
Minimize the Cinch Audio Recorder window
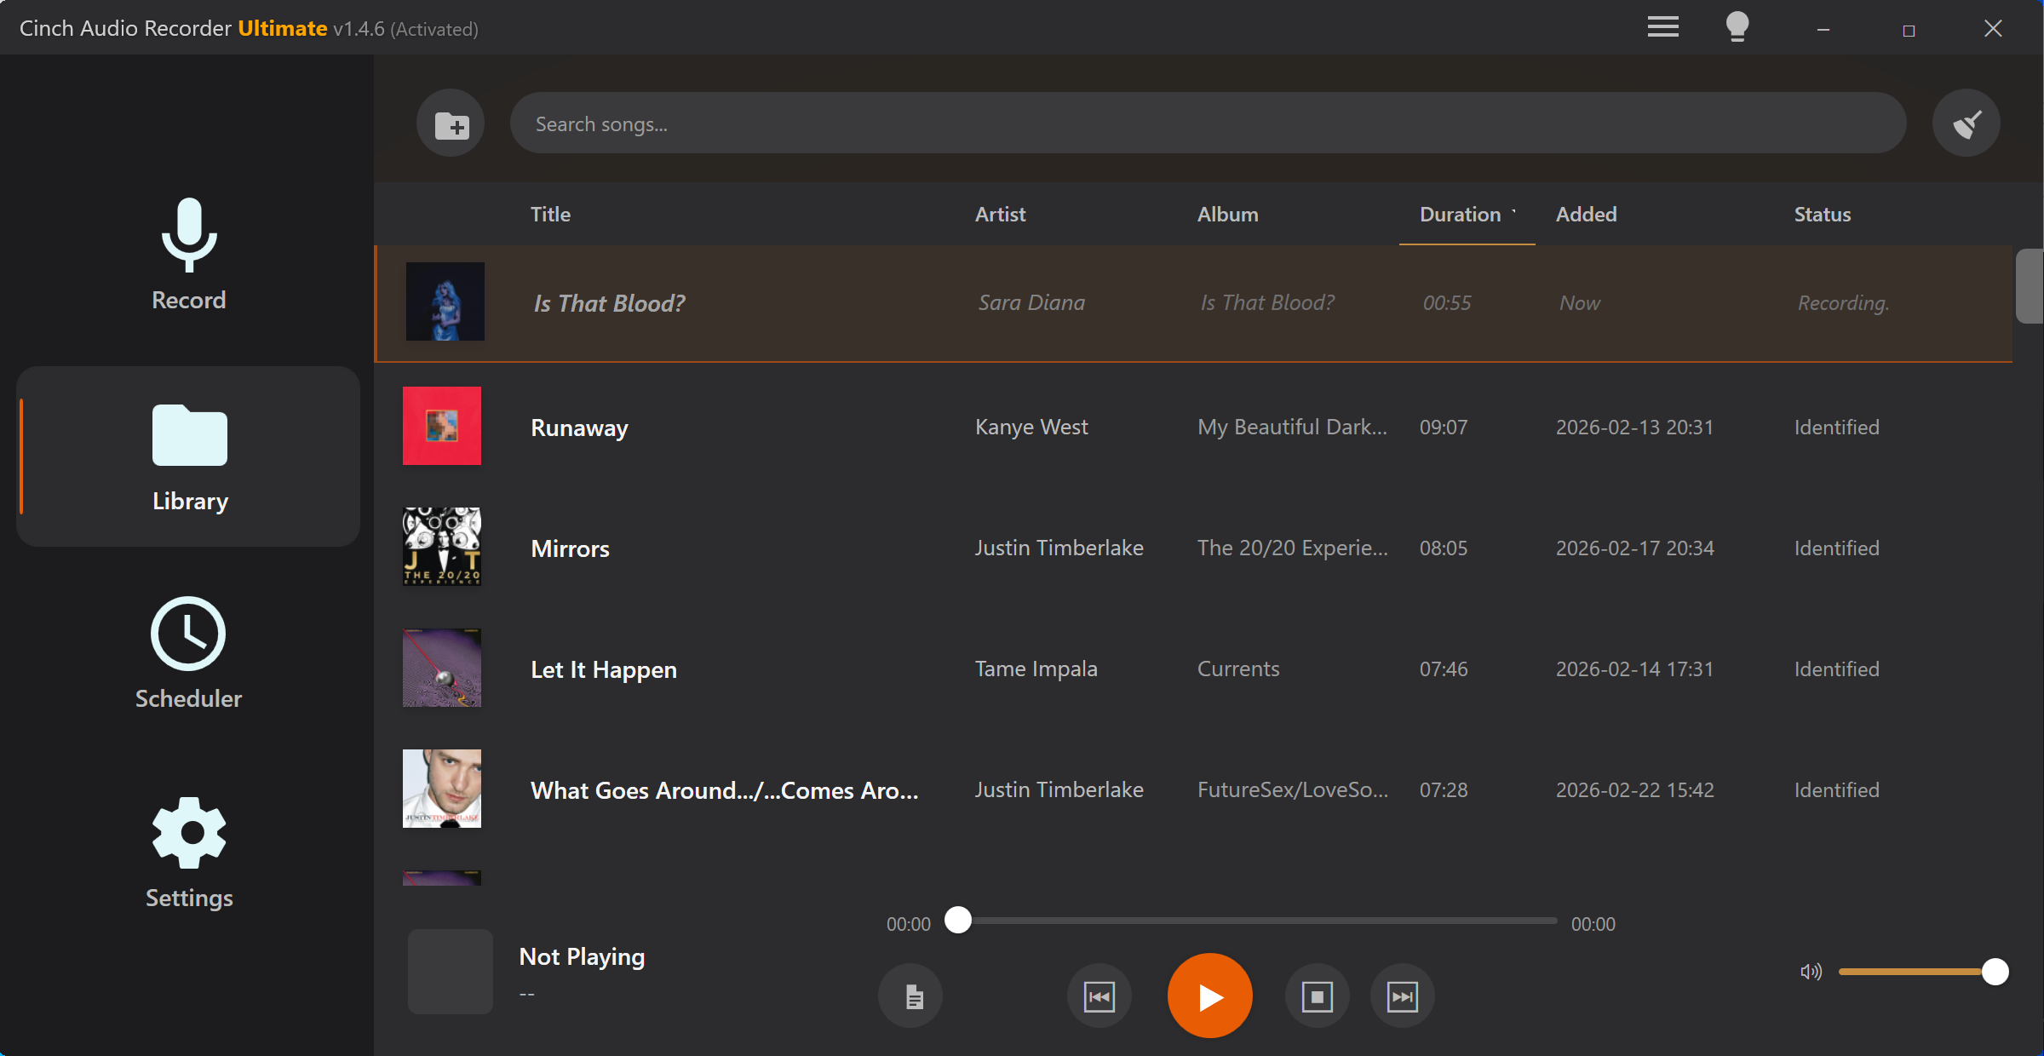pyautogui.click(x=1823, y=29)
